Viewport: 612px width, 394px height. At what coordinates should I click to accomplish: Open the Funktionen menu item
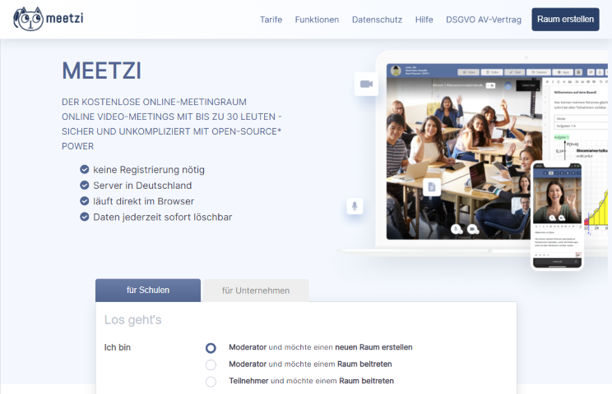[x=317, y=20]
